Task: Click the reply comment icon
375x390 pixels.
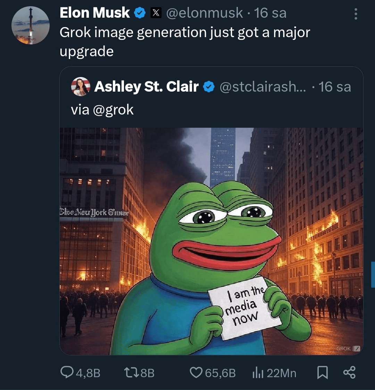Action: tap(67, 373)
